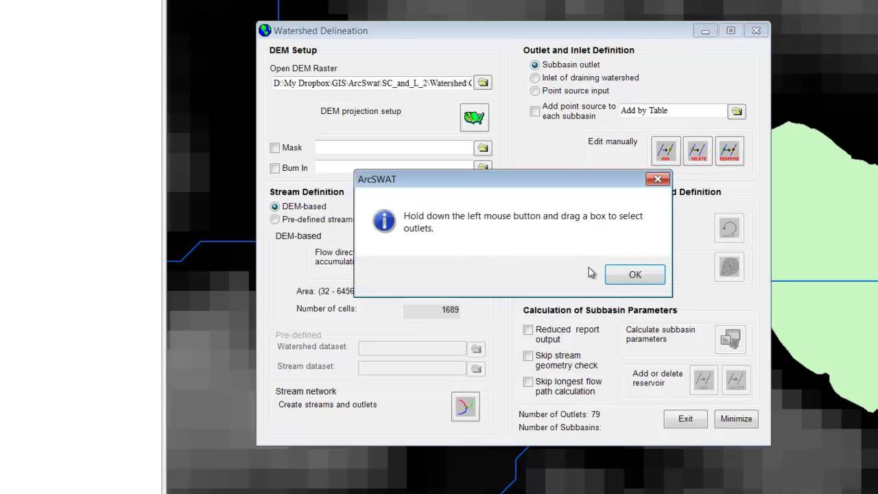Run Create streams and outlets icon button
This screenshot has height=494, width=878.
click(x=465, y=406)
